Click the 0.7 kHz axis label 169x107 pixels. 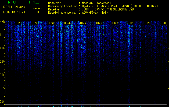(x=2, y=88)
